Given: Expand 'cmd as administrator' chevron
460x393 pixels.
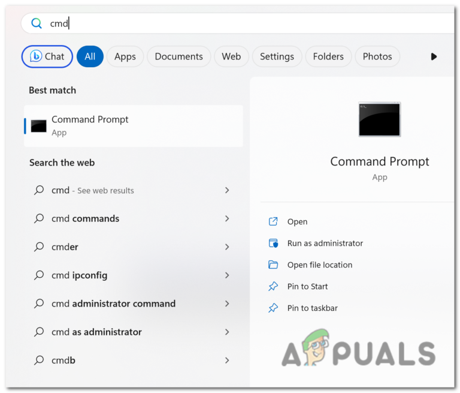Looking at the screenshot, I should click(227, 332).
